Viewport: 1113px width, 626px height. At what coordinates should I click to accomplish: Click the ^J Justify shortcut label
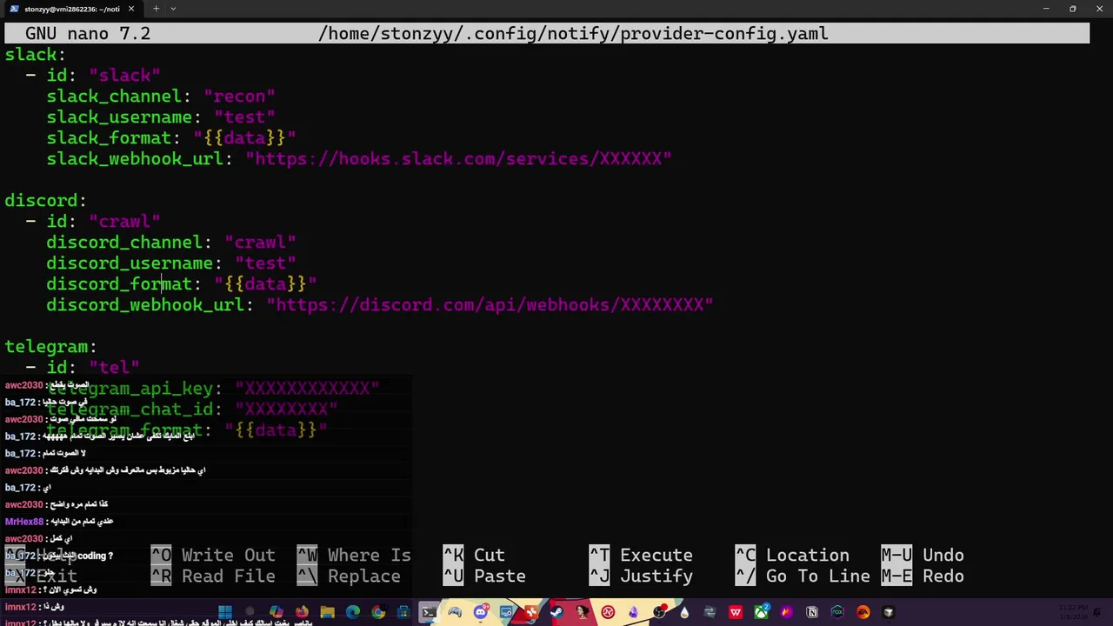641,576
